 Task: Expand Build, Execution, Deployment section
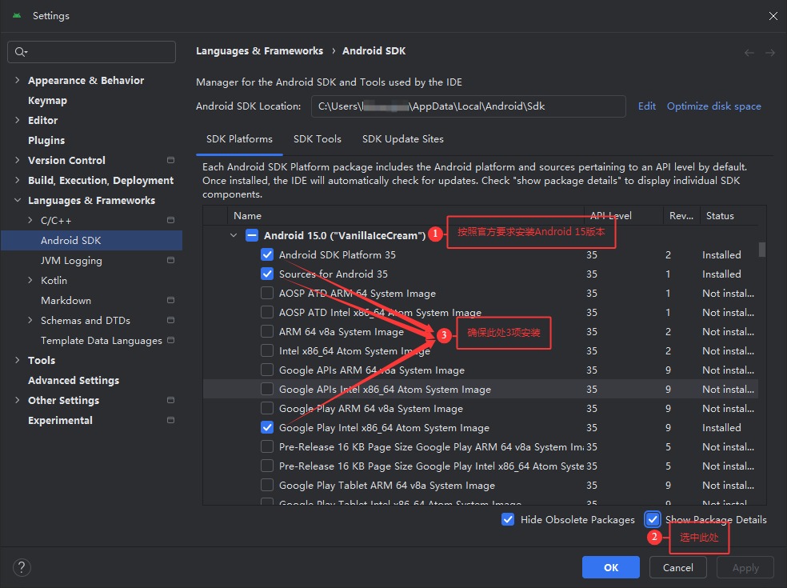(18, 180)
